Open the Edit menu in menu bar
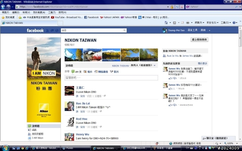 click(x=16, y=12)
